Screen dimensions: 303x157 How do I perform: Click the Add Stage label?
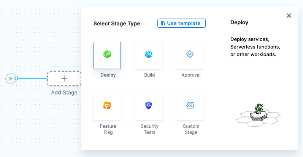point(64,93)
